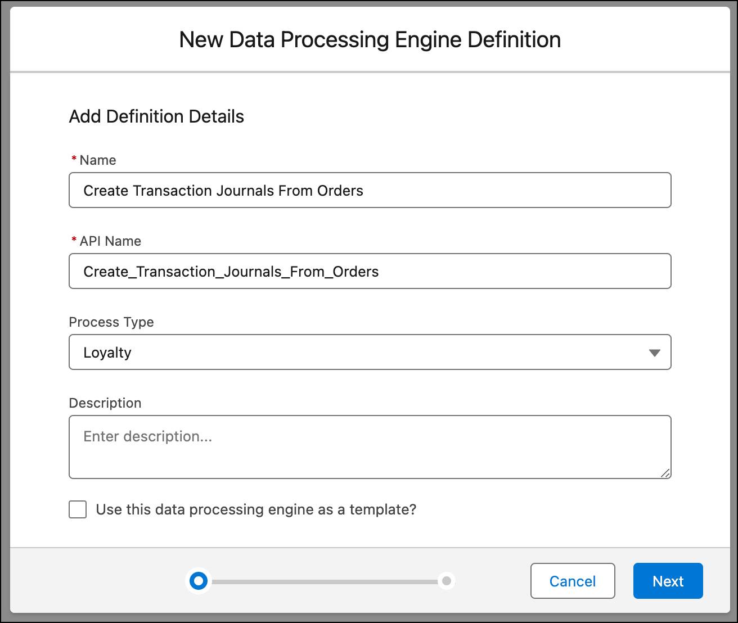Click the second progress step dot
The height and width of the screenshot is (623, 738).
click(x=446, y=581)
